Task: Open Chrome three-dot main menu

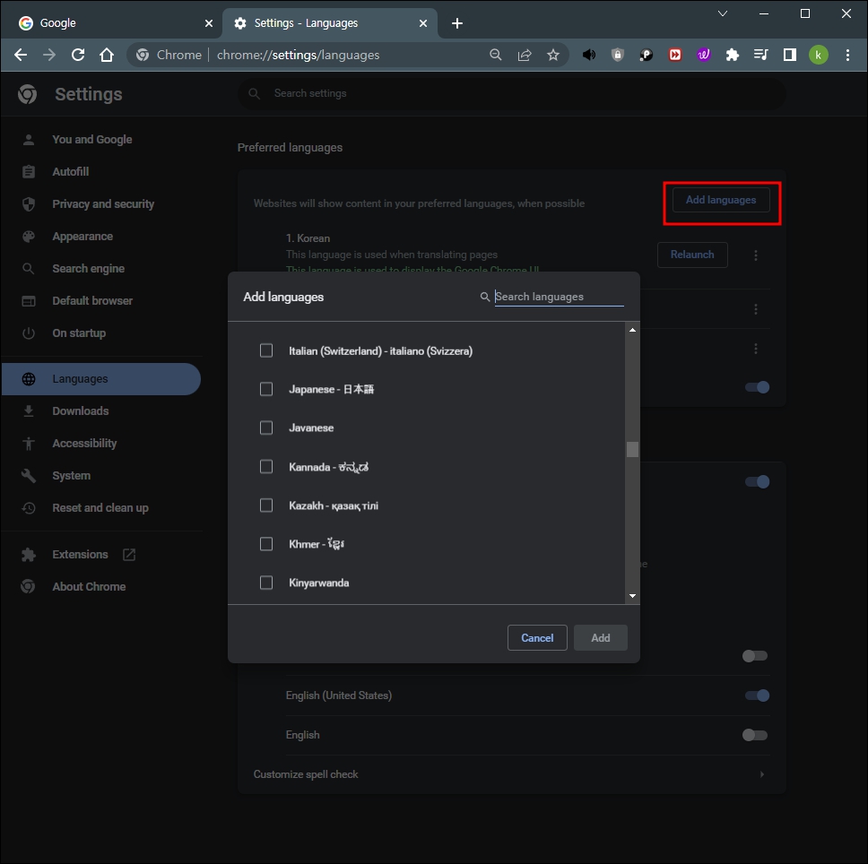Action: click(847, 55)
